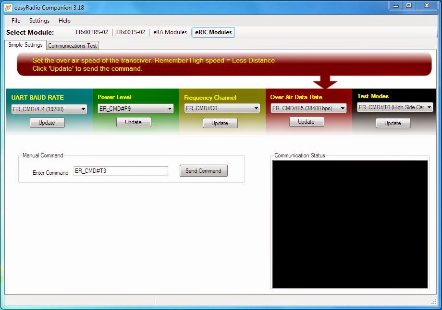442x310 pixels.
Task: Select the ERx00TS-02 module
Action: pyautogui.click(x=131, y=32)
